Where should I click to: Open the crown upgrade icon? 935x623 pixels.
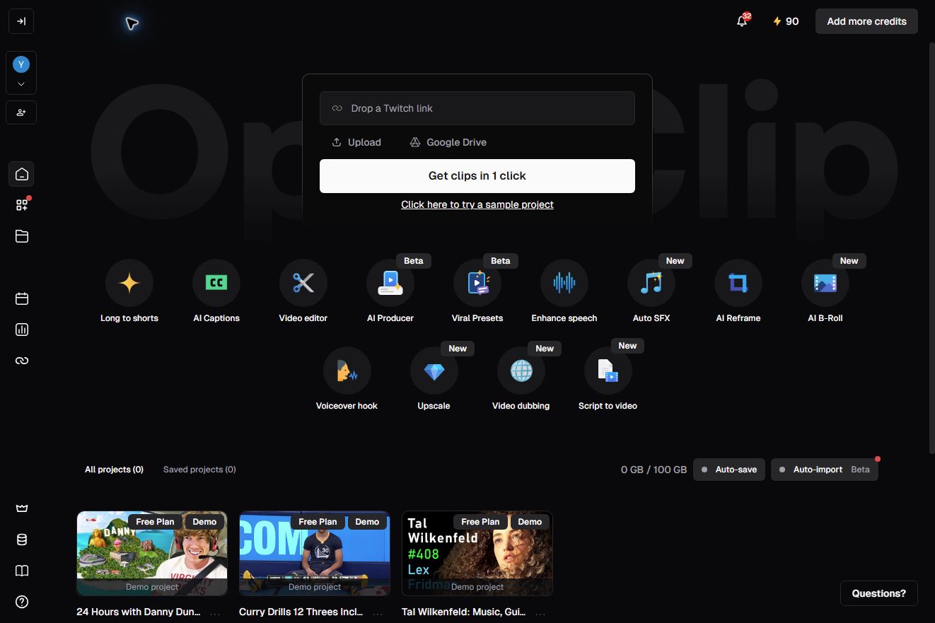[22, 508]
